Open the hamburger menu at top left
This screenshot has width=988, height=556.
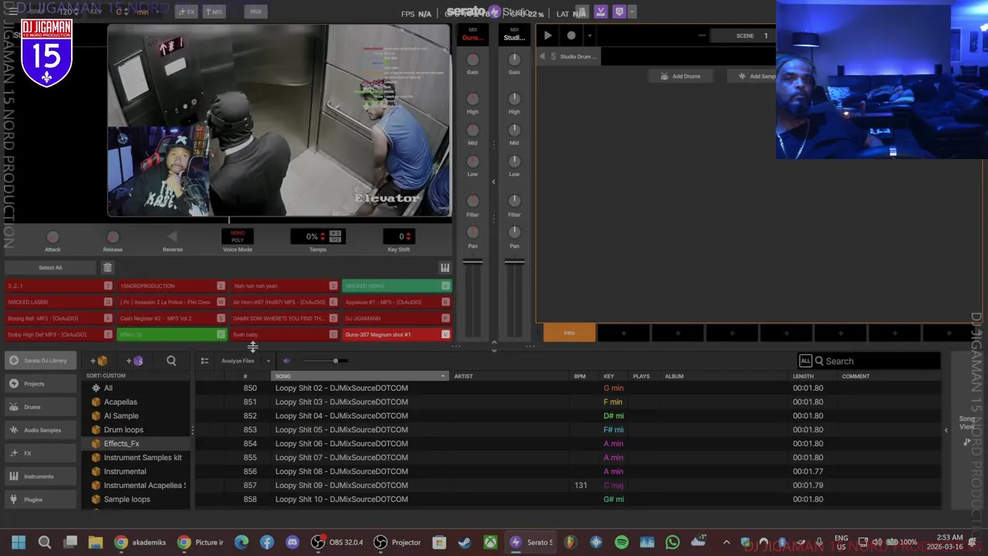click(x=12, y=12)
